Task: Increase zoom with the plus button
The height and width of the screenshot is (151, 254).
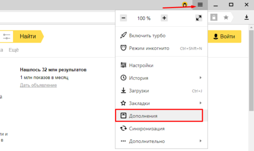Action: pyautogui.click(x=164, y=18)
